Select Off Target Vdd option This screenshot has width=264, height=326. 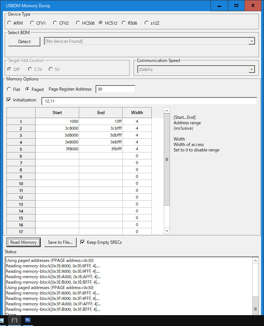(x=13, y=70)
